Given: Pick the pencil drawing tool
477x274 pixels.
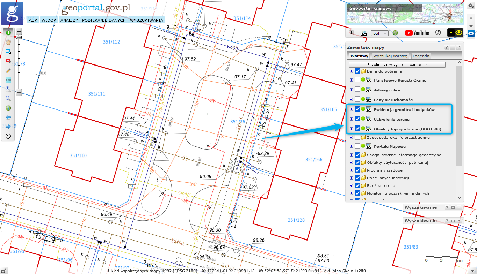Looking at the screenshot, I should (8, 70).
